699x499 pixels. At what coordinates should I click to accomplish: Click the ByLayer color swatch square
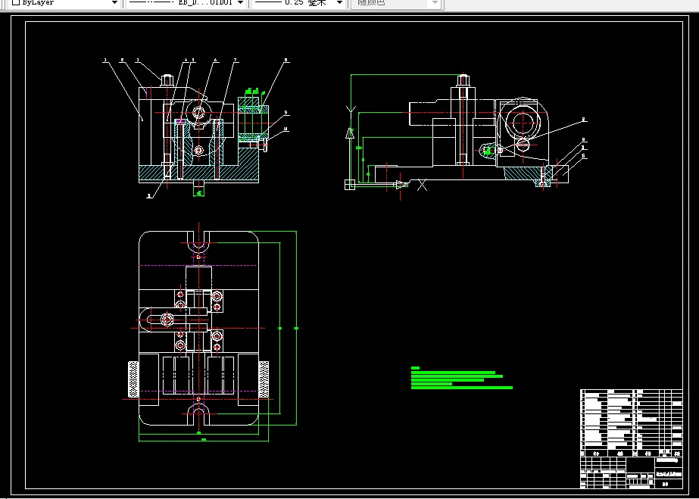point(16,3)
